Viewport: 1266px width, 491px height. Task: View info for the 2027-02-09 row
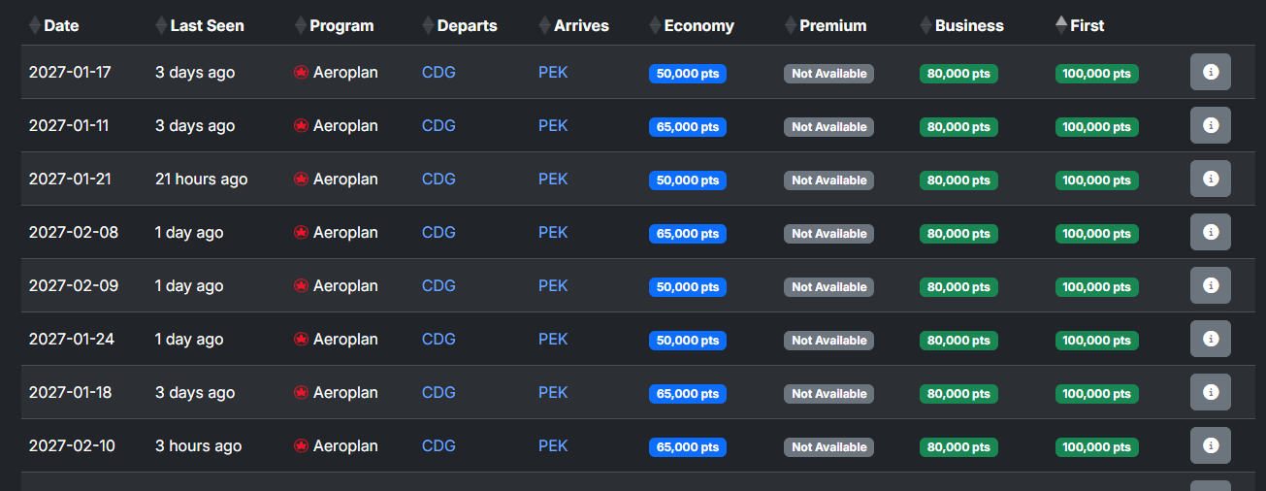click(1210, 286)
